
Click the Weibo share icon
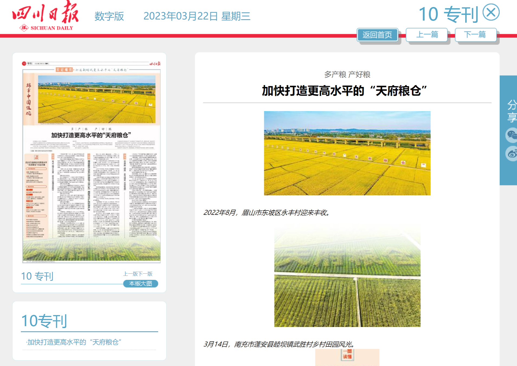tap(512, 154)
